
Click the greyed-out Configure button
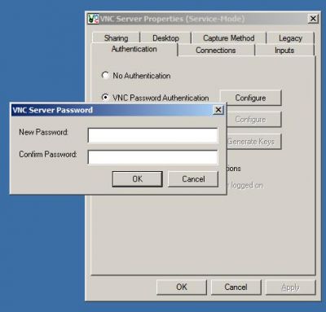click(253, 120)
